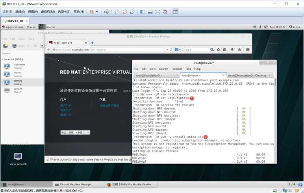This screenshot has width=304, height=193.
Task: Click the send Ctrl+Alt+Del toolbar icon
Action: coord(106,12)
